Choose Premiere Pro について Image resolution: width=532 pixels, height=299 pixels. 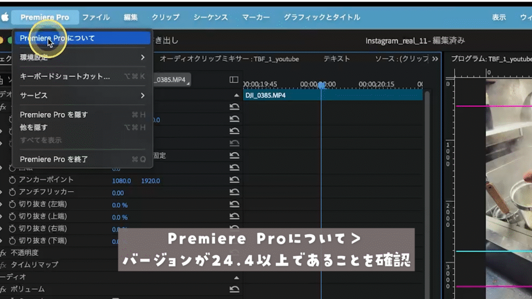[83, 38]
